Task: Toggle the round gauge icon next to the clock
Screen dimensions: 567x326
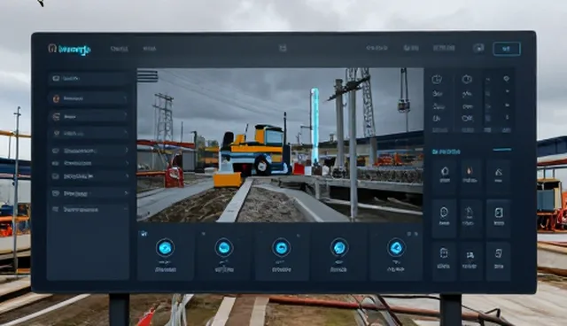Action: [467, 79]
